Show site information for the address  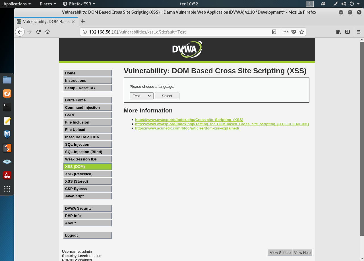(x=85, y=32)
